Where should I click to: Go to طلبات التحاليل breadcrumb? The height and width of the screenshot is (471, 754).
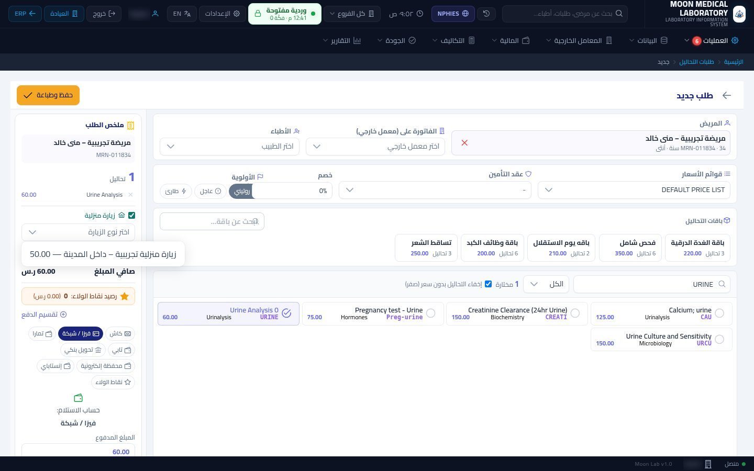696,62
